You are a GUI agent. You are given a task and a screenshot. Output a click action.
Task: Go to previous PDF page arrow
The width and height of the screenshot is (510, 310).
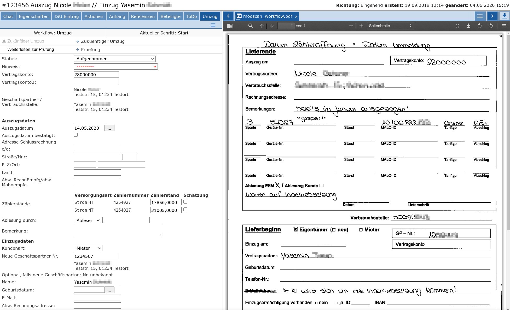point(262,26)
